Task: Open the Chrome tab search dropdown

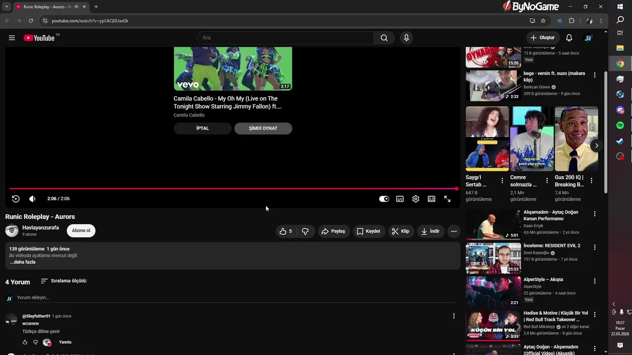Action: [x=6, y=7]
